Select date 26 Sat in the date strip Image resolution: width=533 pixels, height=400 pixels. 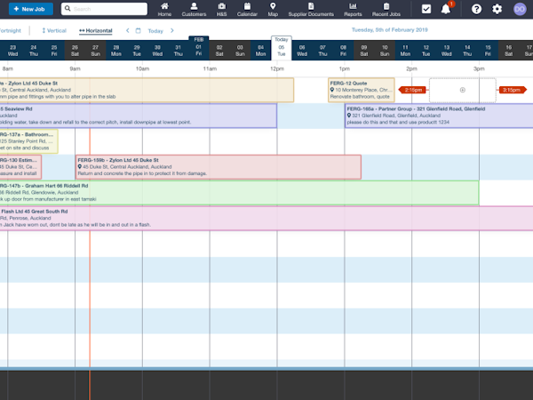pos(75,51)
